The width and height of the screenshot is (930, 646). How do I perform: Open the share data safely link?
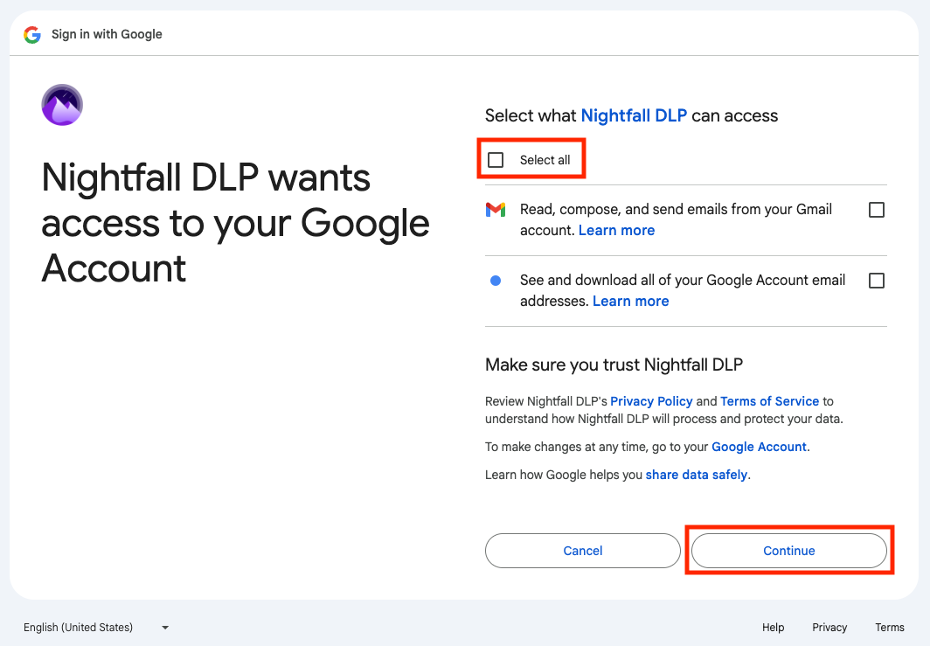tap(697, 475)
